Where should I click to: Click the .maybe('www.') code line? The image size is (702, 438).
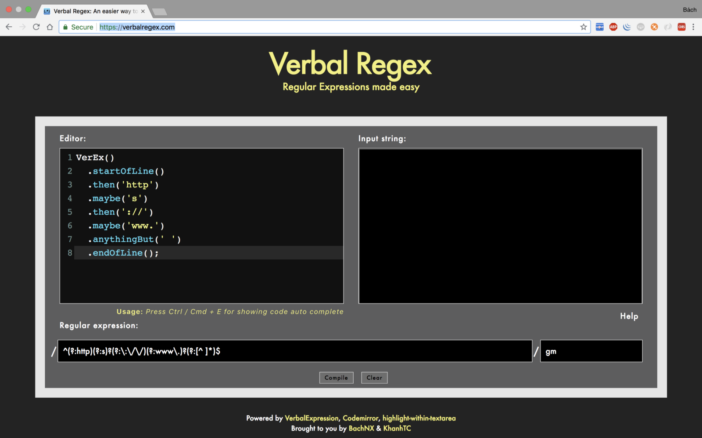coord(126,226)
